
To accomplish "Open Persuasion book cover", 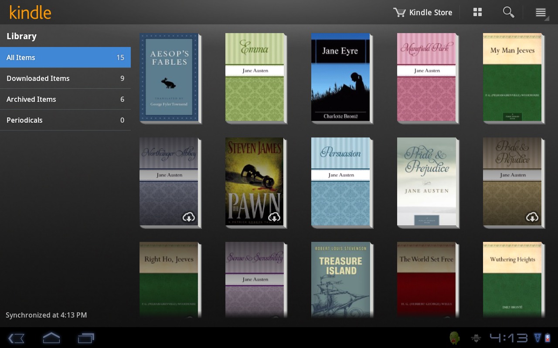I will (342, 183).
